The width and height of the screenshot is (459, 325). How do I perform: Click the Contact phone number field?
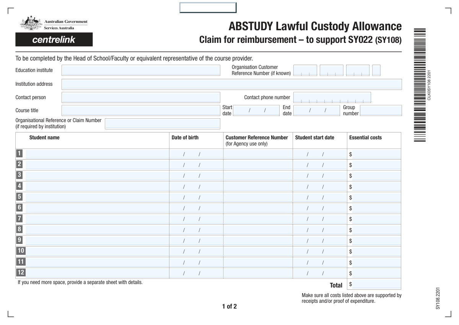332,98
